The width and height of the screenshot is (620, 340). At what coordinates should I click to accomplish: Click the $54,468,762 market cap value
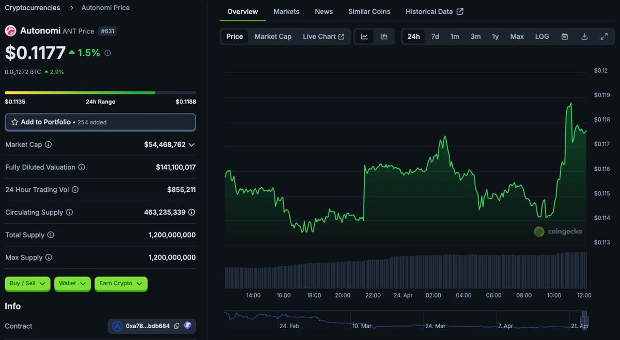click(x=165, y=145)
